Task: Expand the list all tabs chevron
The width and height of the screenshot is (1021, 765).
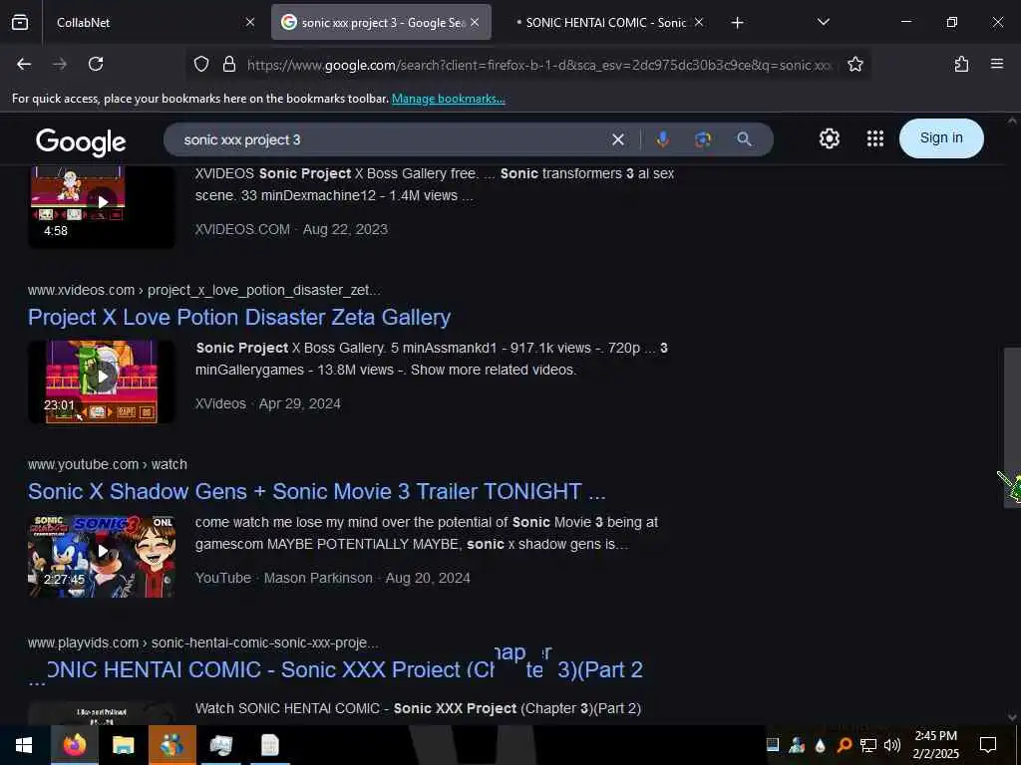Action: 823,22
